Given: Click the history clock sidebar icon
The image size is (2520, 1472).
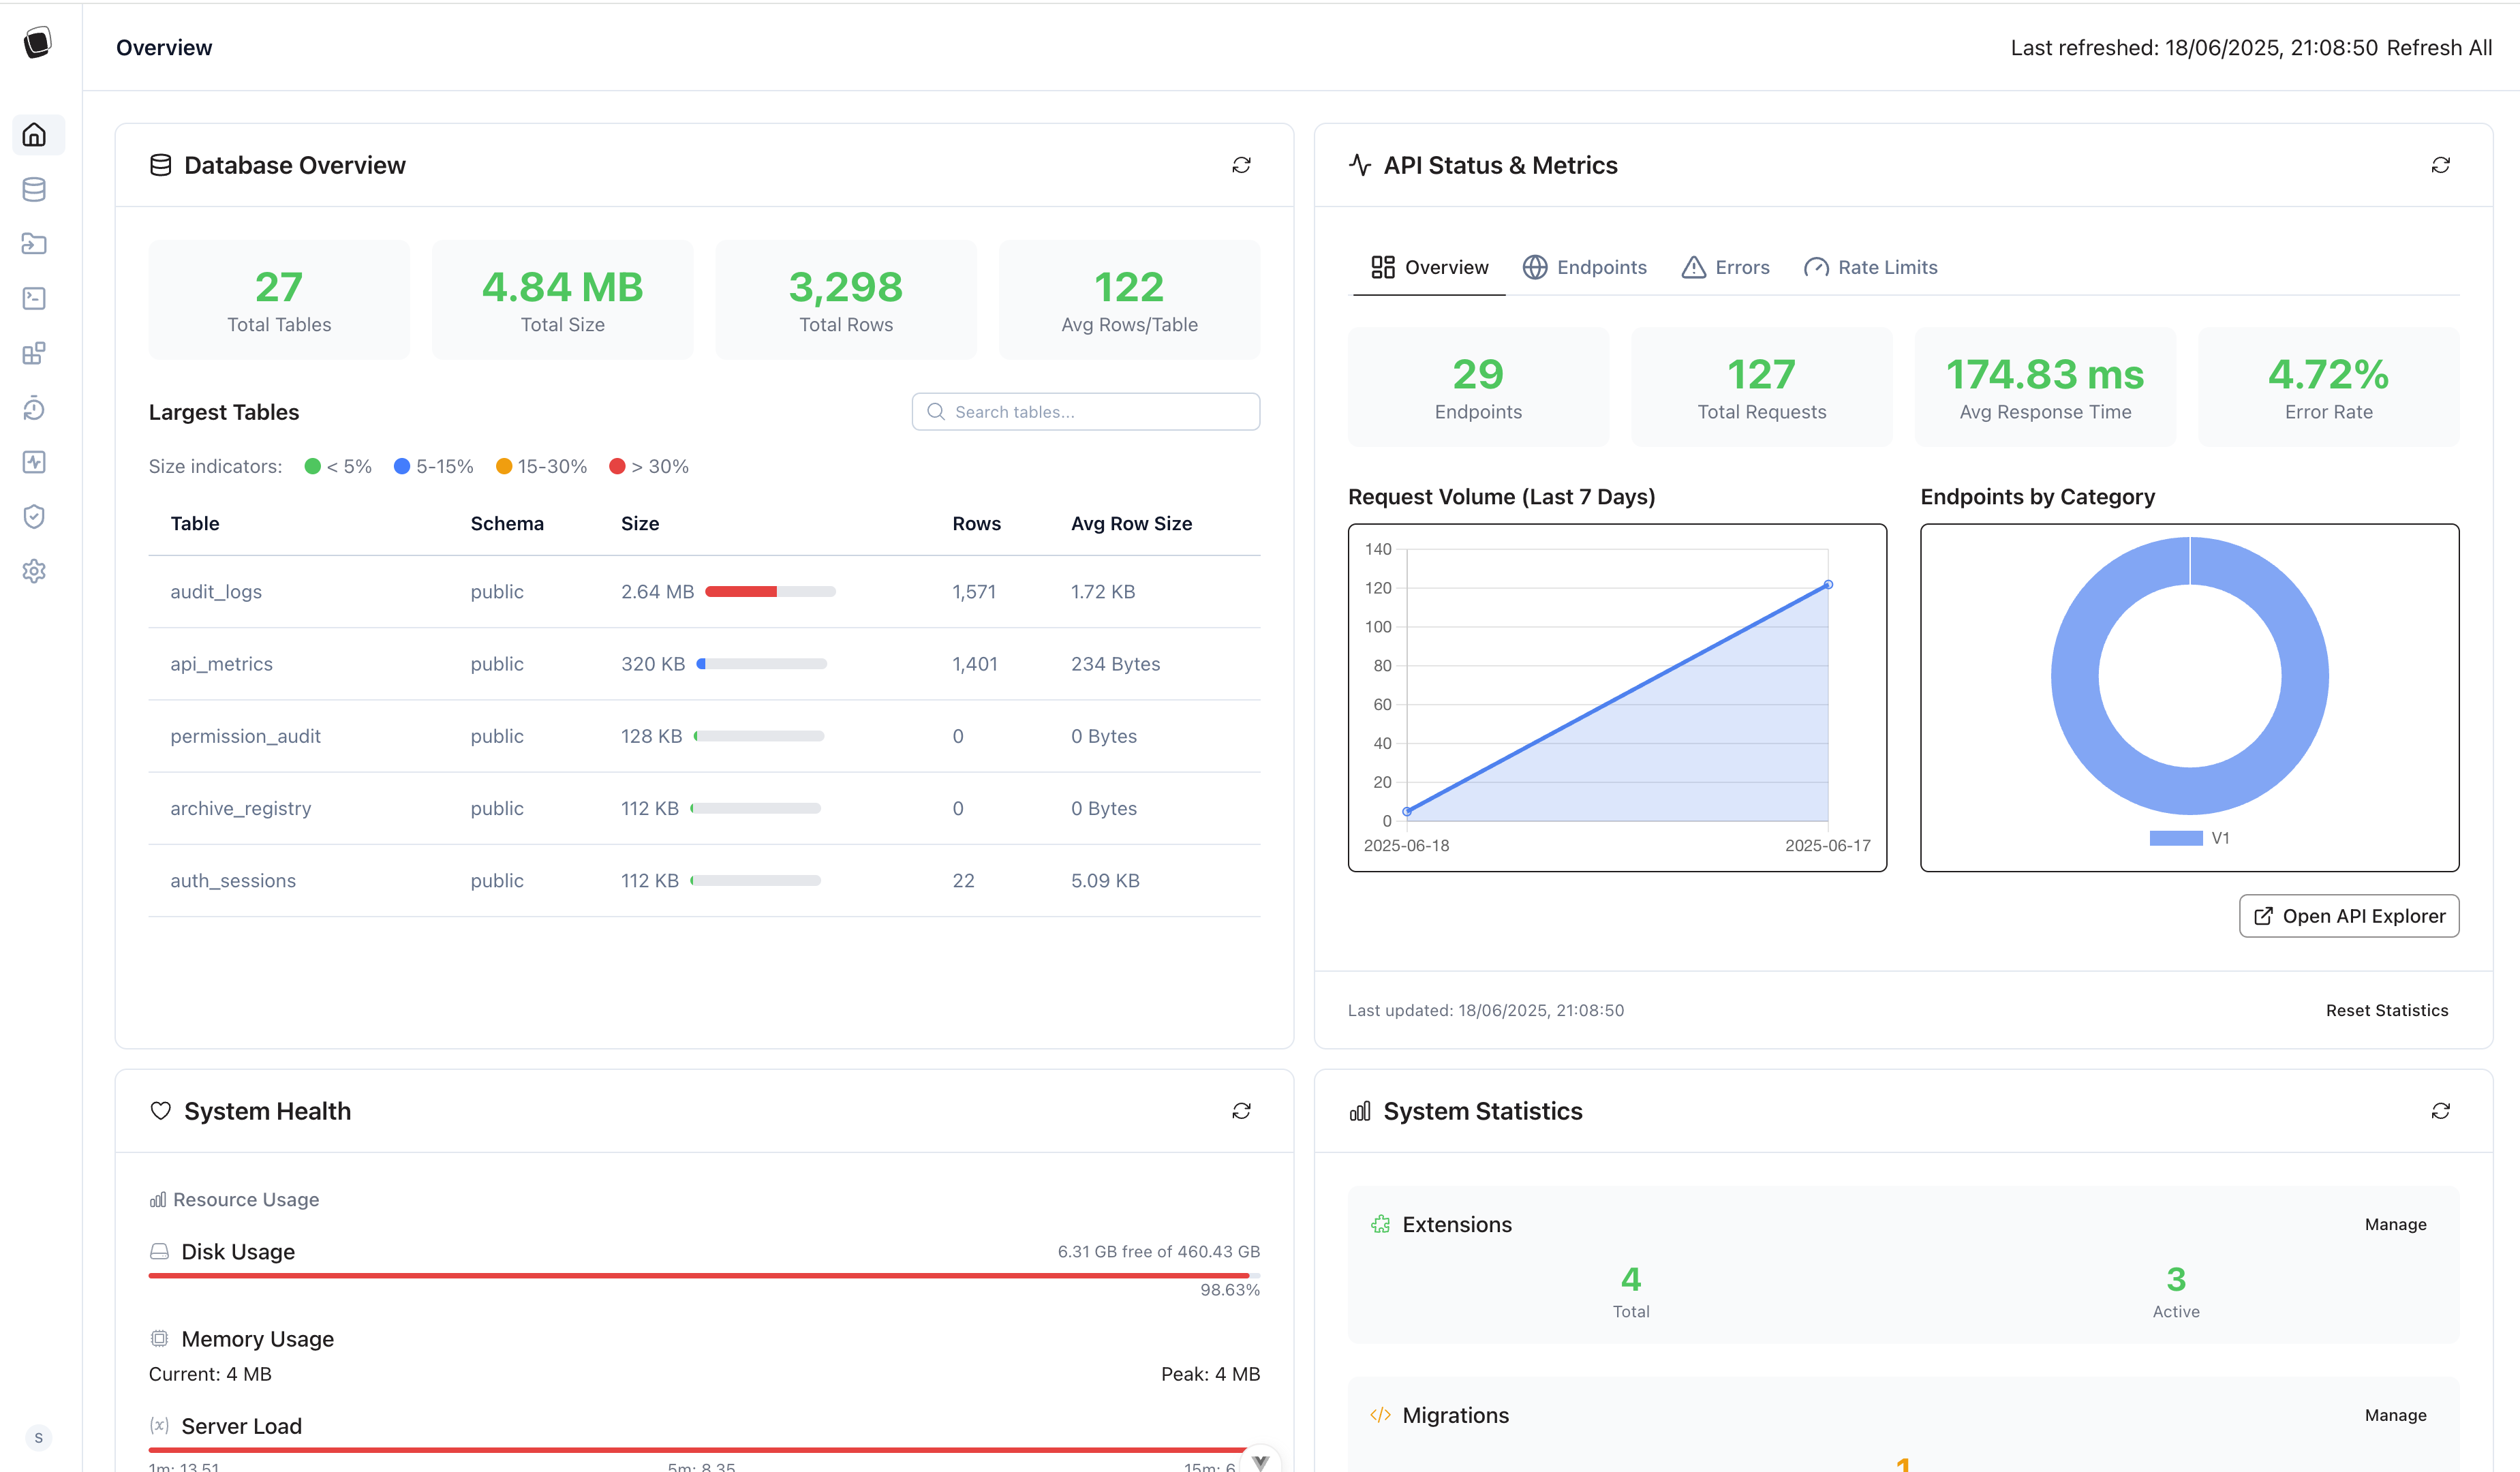Looking at the screenshot, I should (x=34, y=407).
